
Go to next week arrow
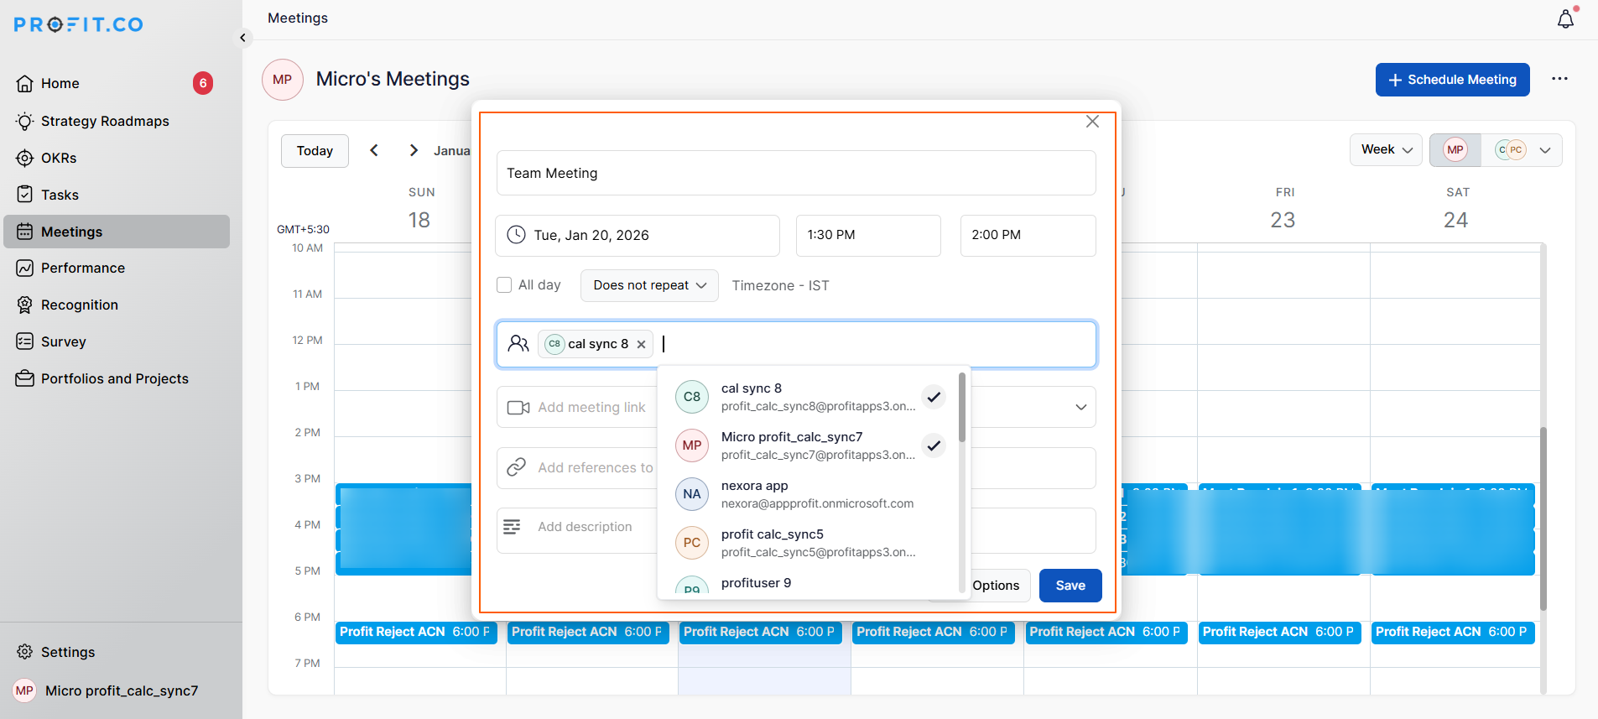(x=414, y=150)
